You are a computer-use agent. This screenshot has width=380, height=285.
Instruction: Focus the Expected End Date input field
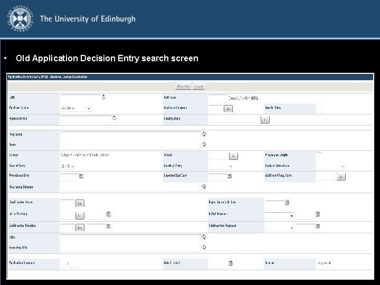(218, 177)
